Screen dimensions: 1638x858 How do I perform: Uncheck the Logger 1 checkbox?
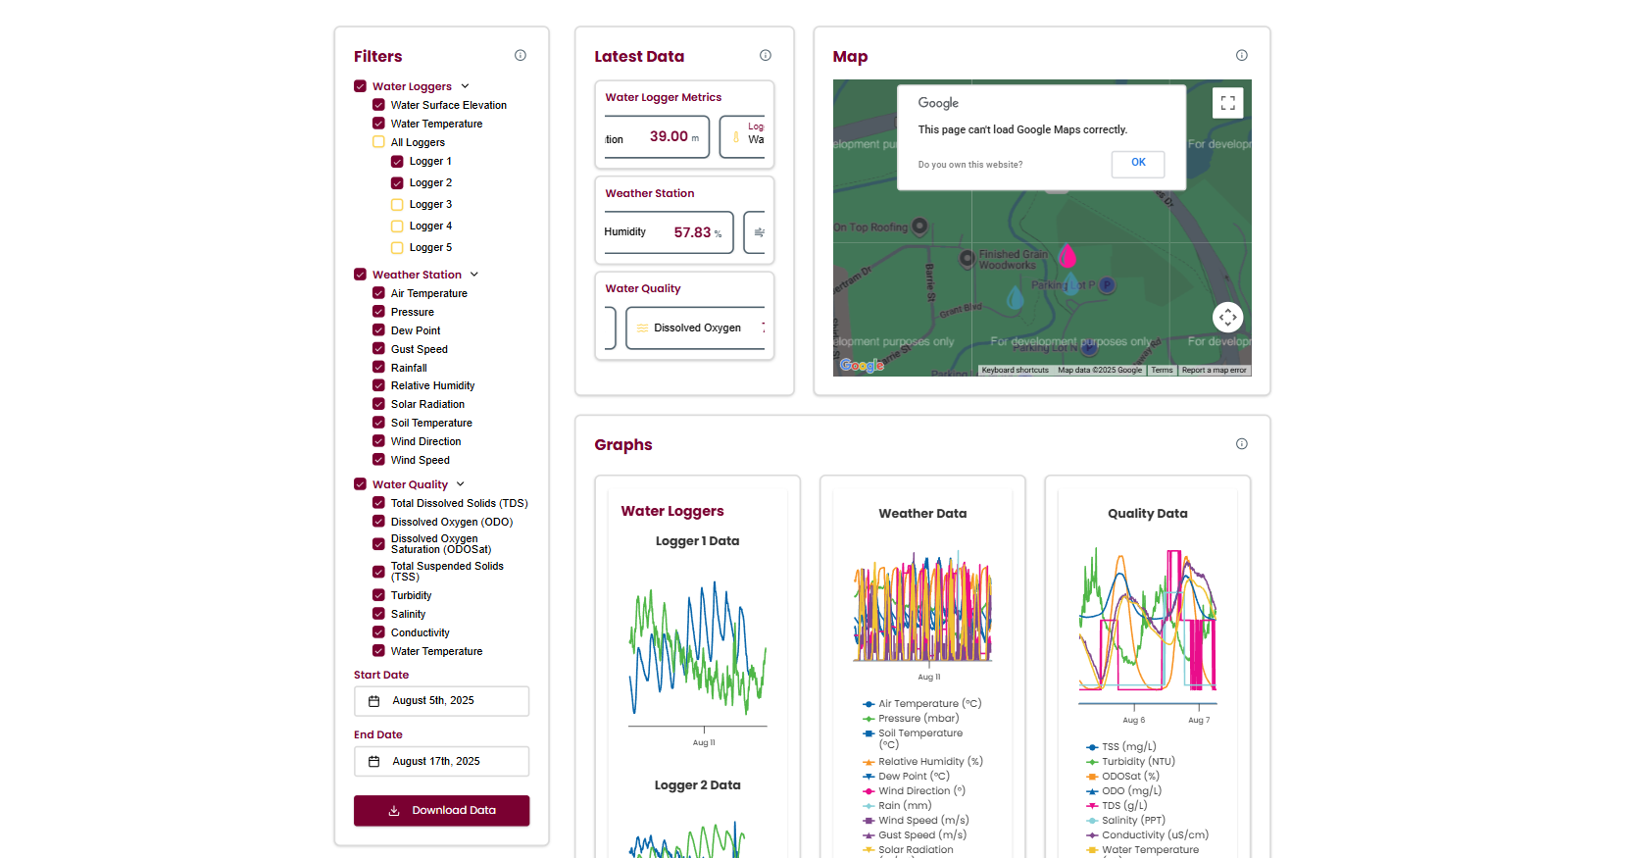[397, 162]
